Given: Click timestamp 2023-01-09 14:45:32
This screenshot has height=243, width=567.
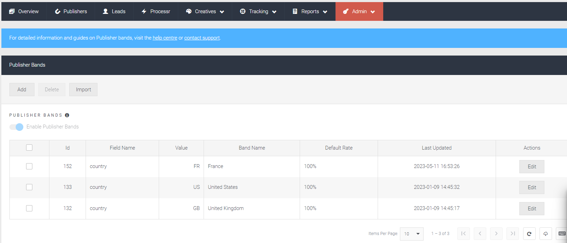Looking at the screenshot, I should click(x=437, y=187).
